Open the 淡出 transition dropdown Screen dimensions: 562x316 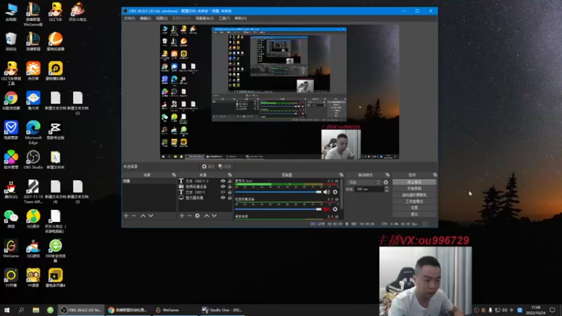pyautogui.click(x=364, y=183)
